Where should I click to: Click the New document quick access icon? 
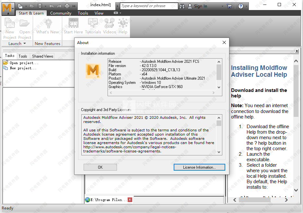(20, 6)
